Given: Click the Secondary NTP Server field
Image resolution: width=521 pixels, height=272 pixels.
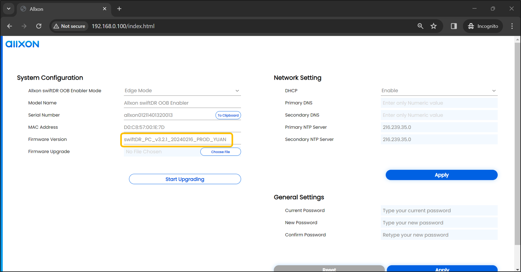Looking at the screenshot, I should 439,140.
